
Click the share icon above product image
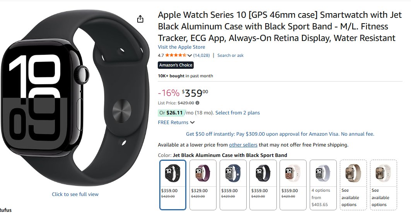(x=140, y=19)
